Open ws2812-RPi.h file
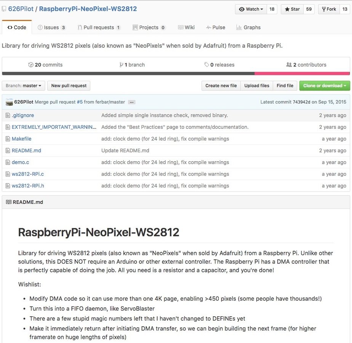The width and height of the screenshot is (352, 343). coord(28,186)
